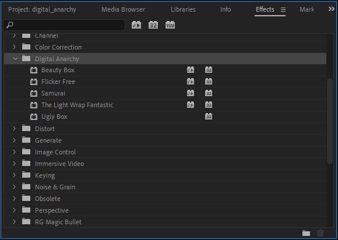Click the Samurai effect icon
The image size is (338, 240).
[x=34, y=93]
